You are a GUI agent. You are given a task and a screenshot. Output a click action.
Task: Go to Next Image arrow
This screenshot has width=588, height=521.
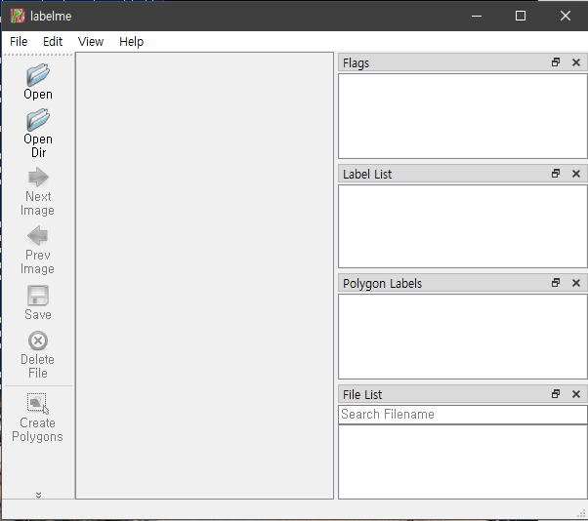pos(38,178)
